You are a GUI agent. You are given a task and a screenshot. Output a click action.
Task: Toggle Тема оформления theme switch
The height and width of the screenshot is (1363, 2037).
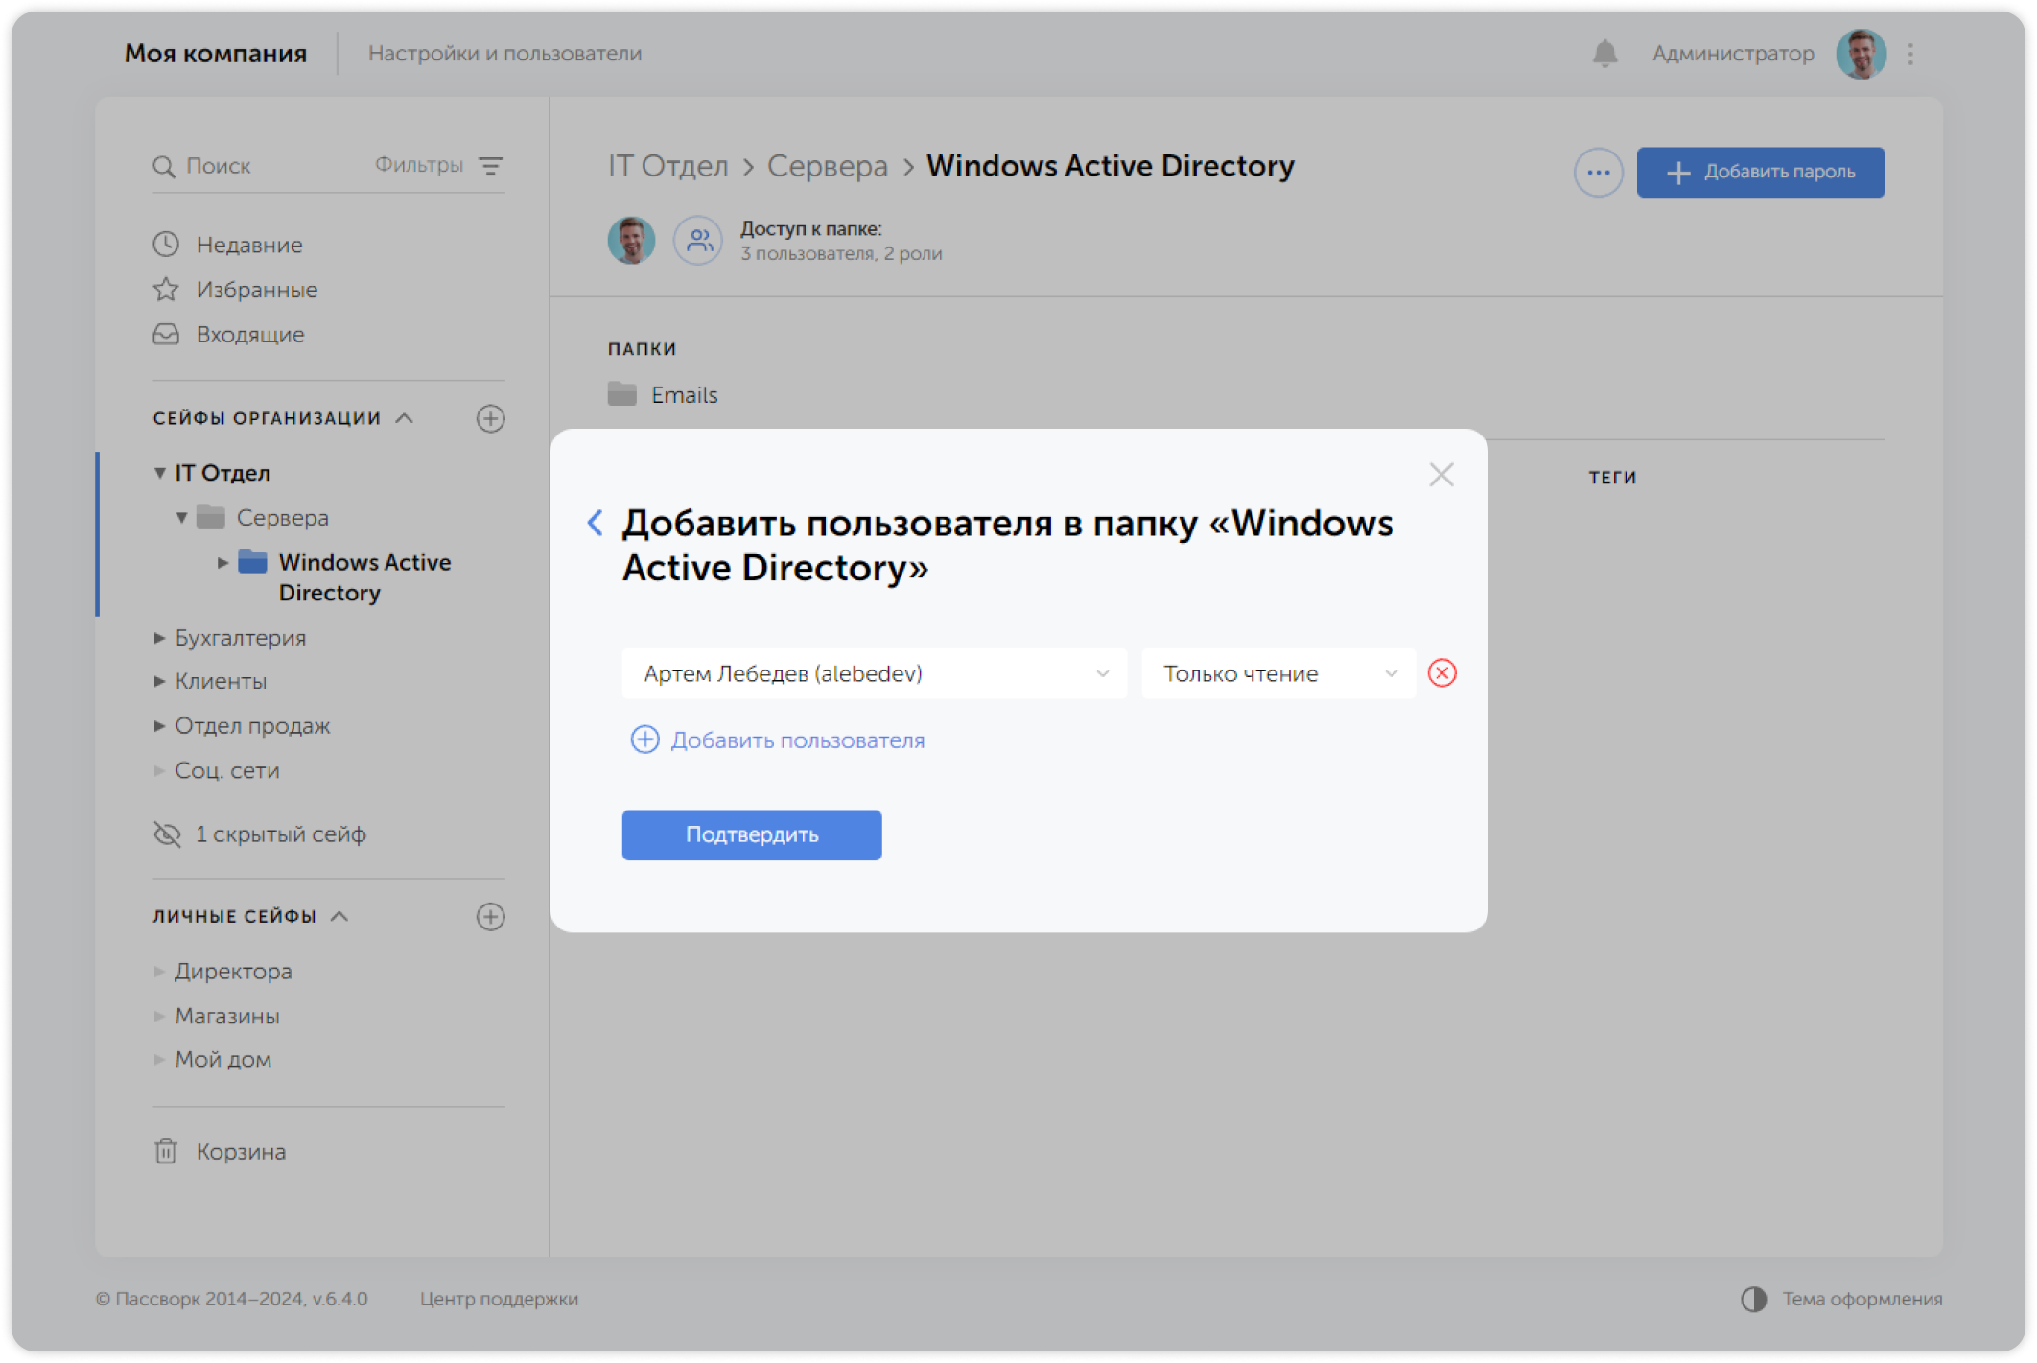click(1753, 1299)
